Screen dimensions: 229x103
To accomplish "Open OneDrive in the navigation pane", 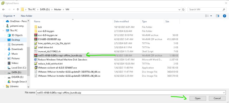I will coord(16,21).
